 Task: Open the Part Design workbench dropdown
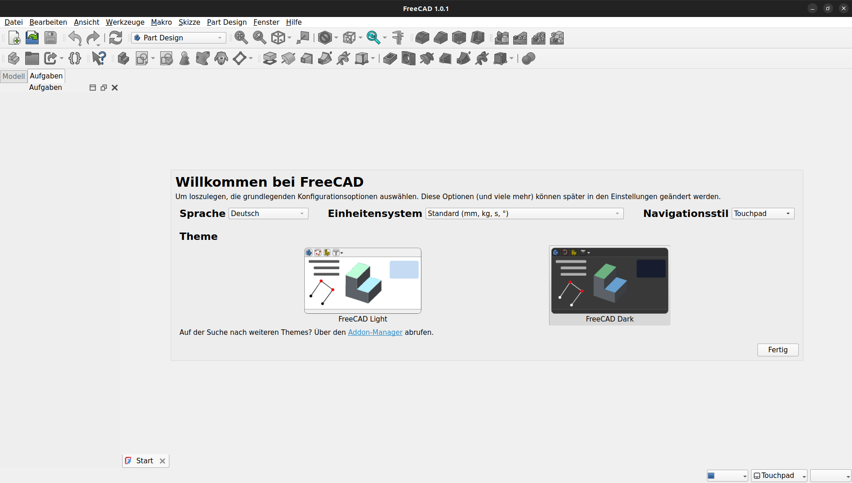[x=179, y=38]
